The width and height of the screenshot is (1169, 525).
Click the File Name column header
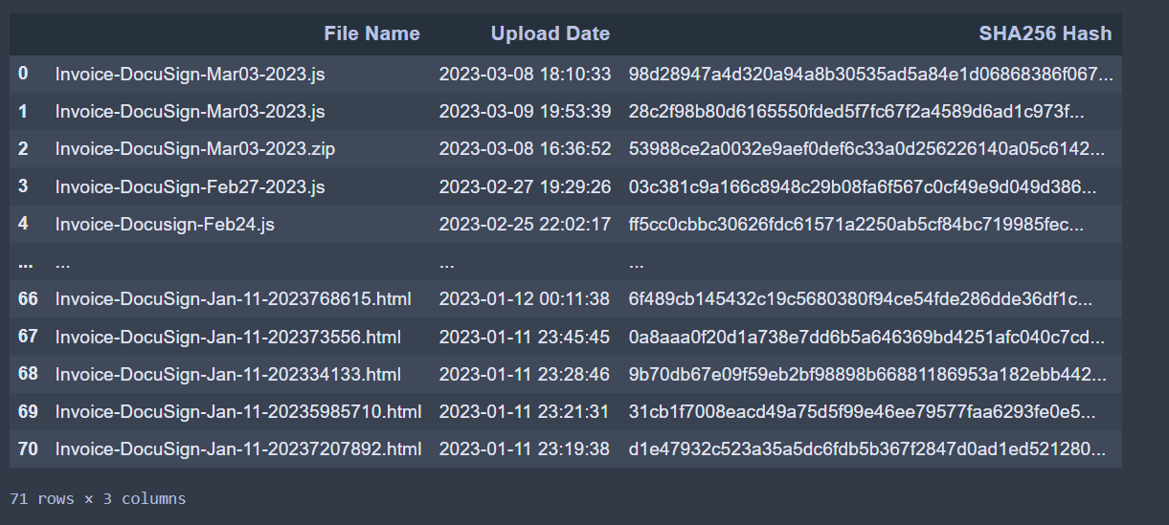click(371, 33)
